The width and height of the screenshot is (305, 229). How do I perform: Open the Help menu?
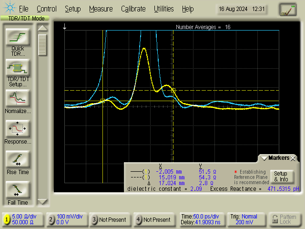coord(188,9)
